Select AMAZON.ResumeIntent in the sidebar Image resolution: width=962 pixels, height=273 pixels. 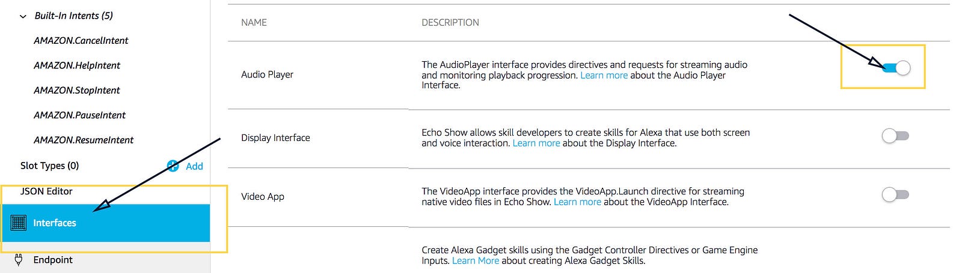tap(84, 140)
